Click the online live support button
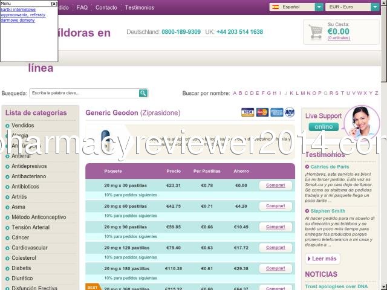The width and height of the screenshot is (387, 290). [324, 127]
